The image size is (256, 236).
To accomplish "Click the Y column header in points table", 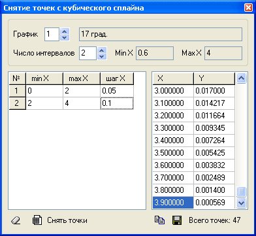I will (214, 78).
